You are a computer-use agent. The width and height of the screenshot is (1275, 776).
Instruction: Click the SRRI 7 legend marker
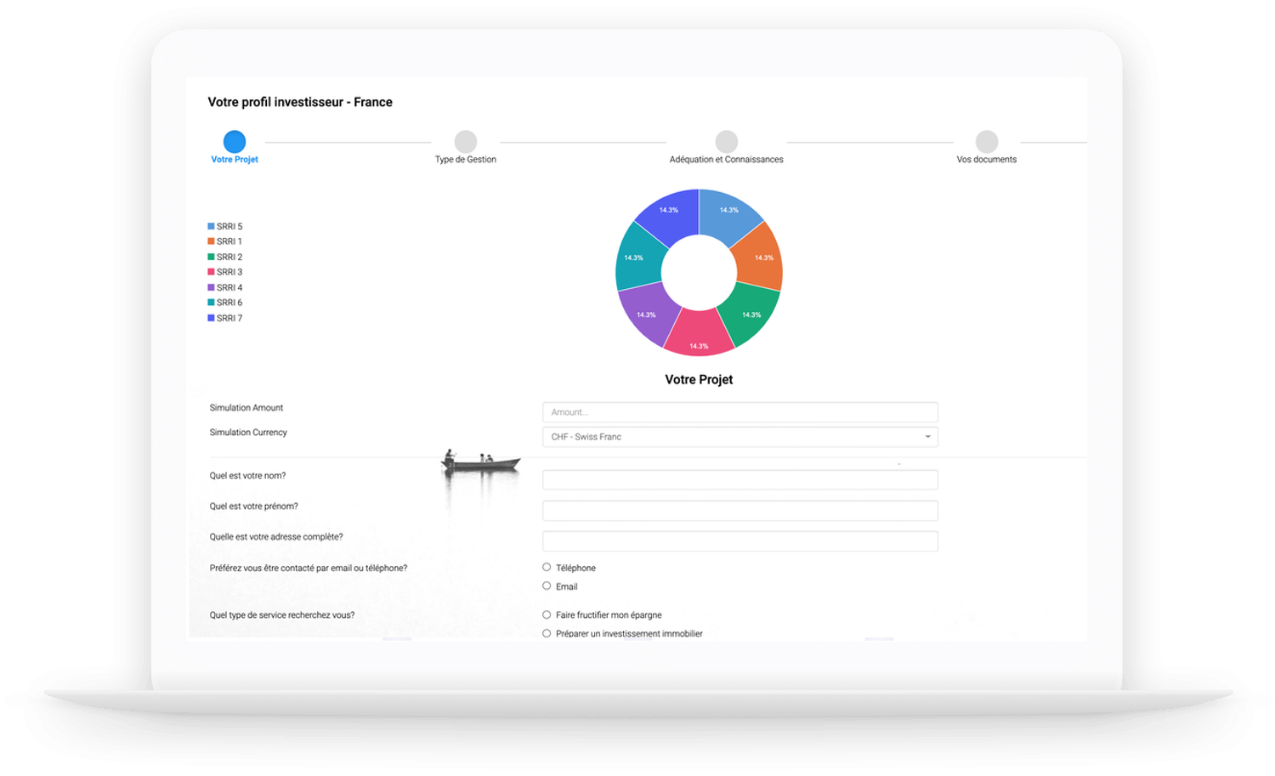pyautogui.click(x=210, y=317)
